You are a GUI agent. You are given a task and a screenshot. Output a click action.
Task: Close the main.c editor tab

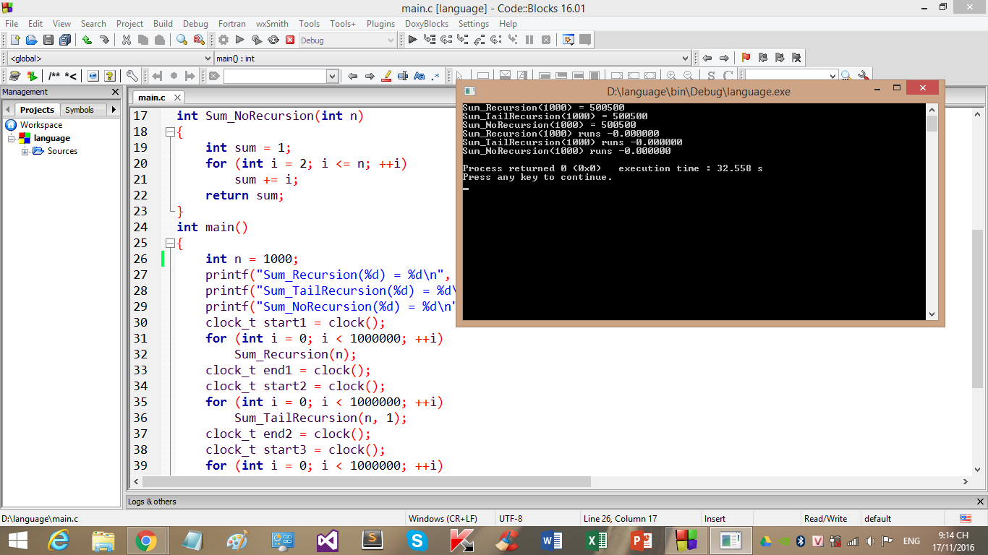[177, 98]
